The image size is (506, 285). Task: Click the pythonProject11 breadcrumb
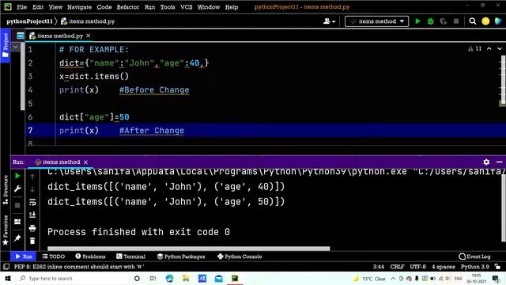(29, 21)
